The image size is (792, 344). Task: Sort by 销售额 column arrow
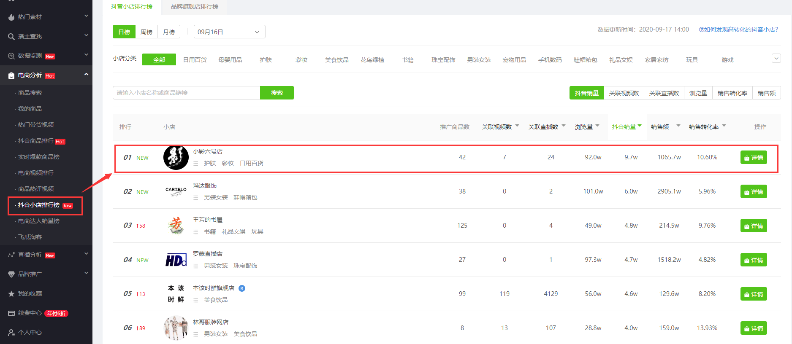tap(678, 126)
